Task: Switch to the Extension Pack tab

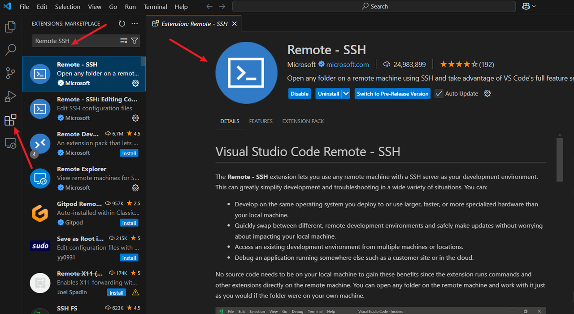Action: [303, 122]
